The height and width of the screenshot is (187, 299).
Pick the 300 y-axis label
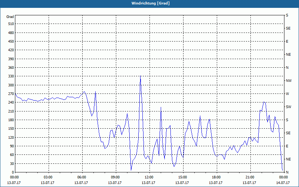[11, 85]
